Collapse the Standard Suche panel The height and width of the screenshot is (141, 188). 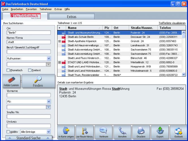click(x=29, y=138)
